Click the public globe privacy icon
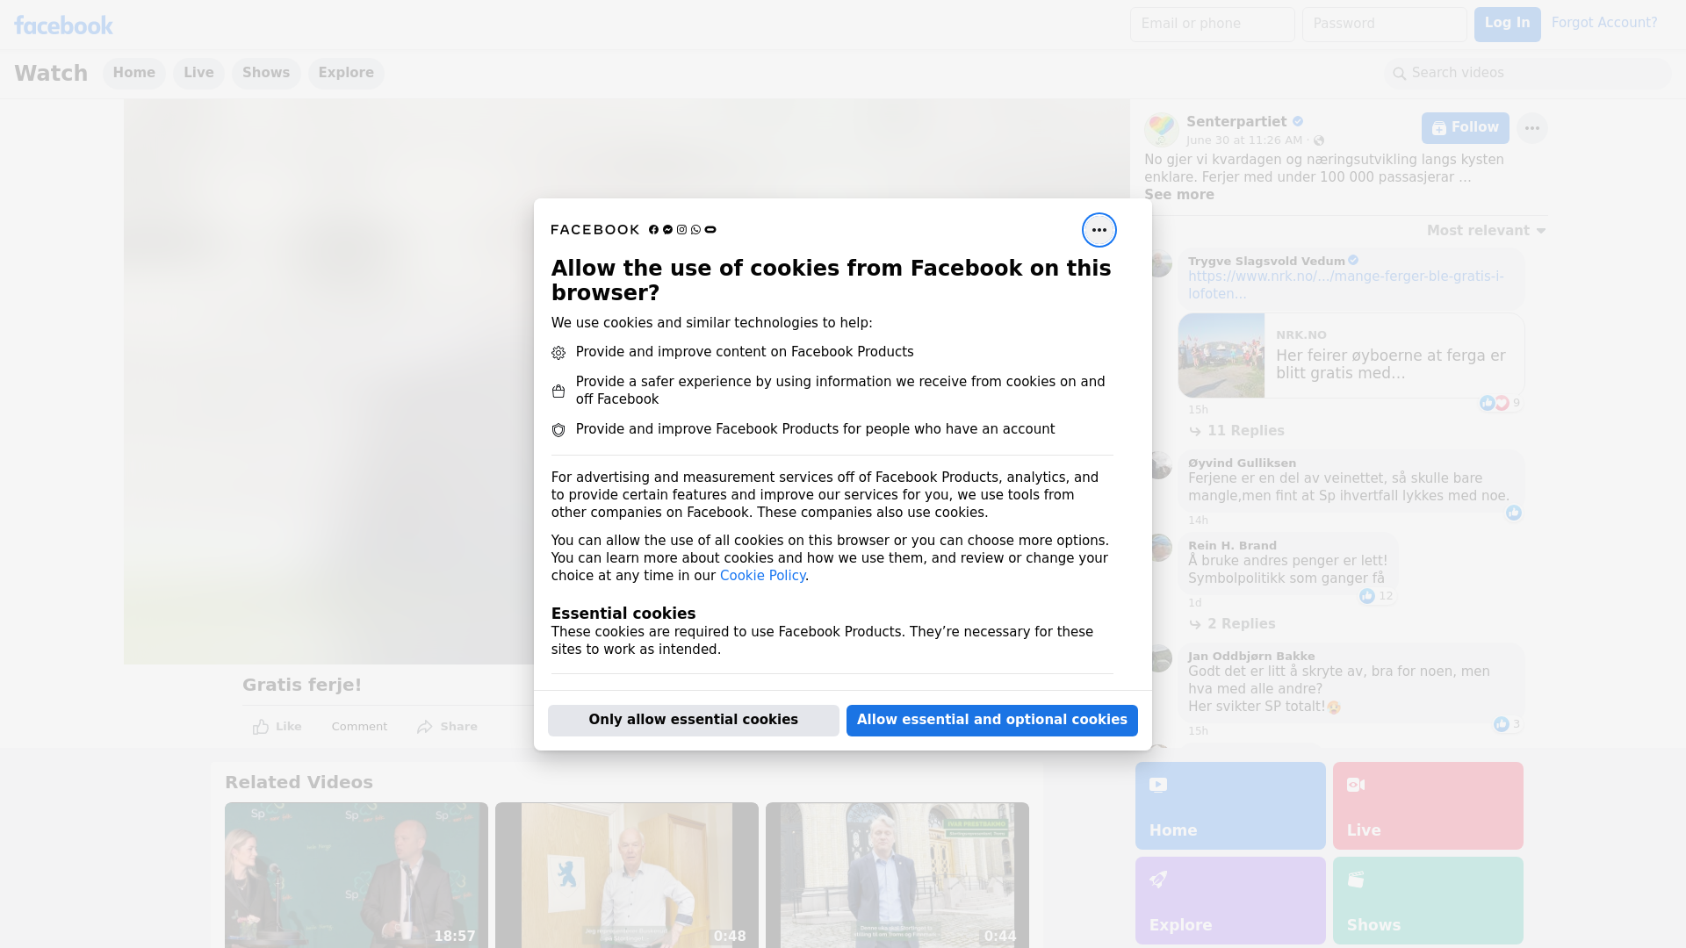The height and width of the screenshot is (948, 1686). 1318,140
